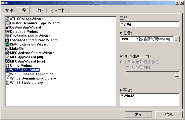Select the Win32 Static Library text
The image size is (185, 120).
click(26, 83)
